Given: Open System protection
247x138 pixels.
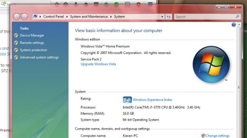Looking at the screenshot, I should click(34, 50).
